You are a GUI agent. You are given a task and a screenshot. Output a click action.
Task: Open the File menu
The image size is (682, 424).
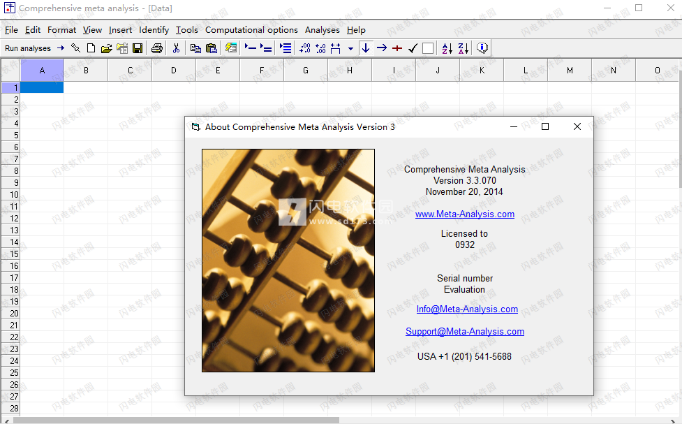(11, 29)
